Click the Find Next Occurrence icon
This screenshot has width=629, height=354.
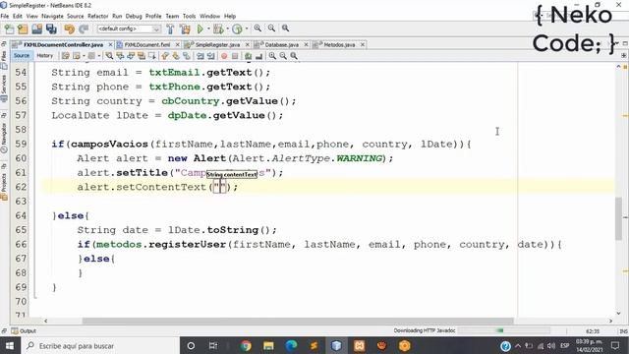tap(131, 56)
